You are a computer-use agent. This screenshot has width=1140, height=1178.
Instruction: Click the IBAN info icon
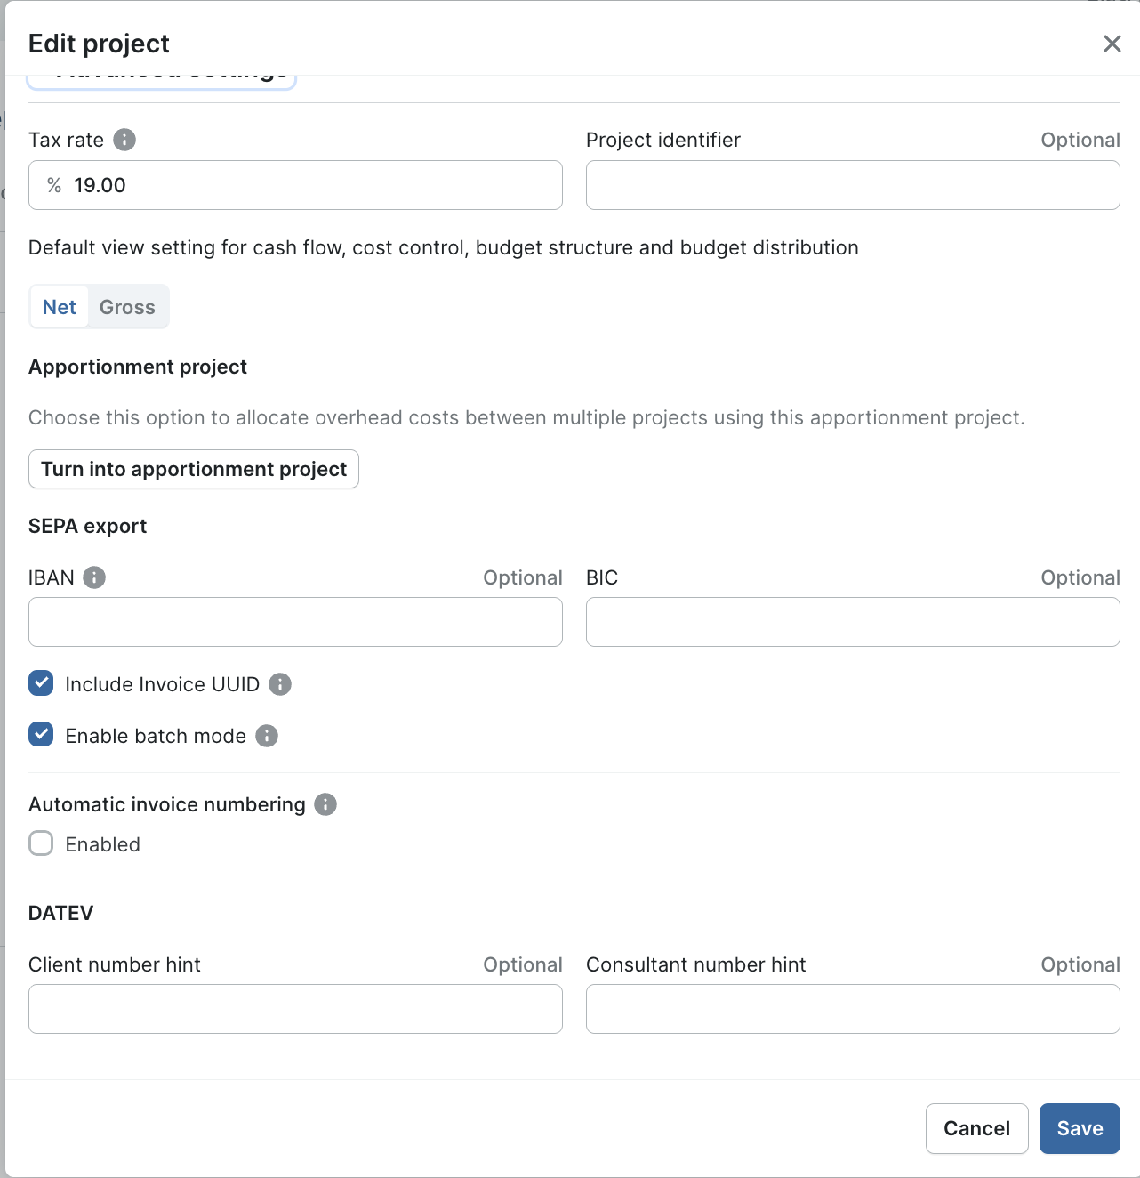click(94, 577)
